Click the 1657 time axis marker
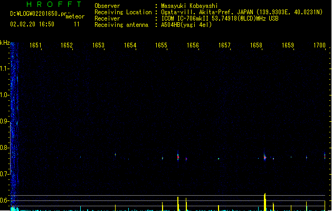Viewport: 332px width, 211px height. [x=224, y=45]
